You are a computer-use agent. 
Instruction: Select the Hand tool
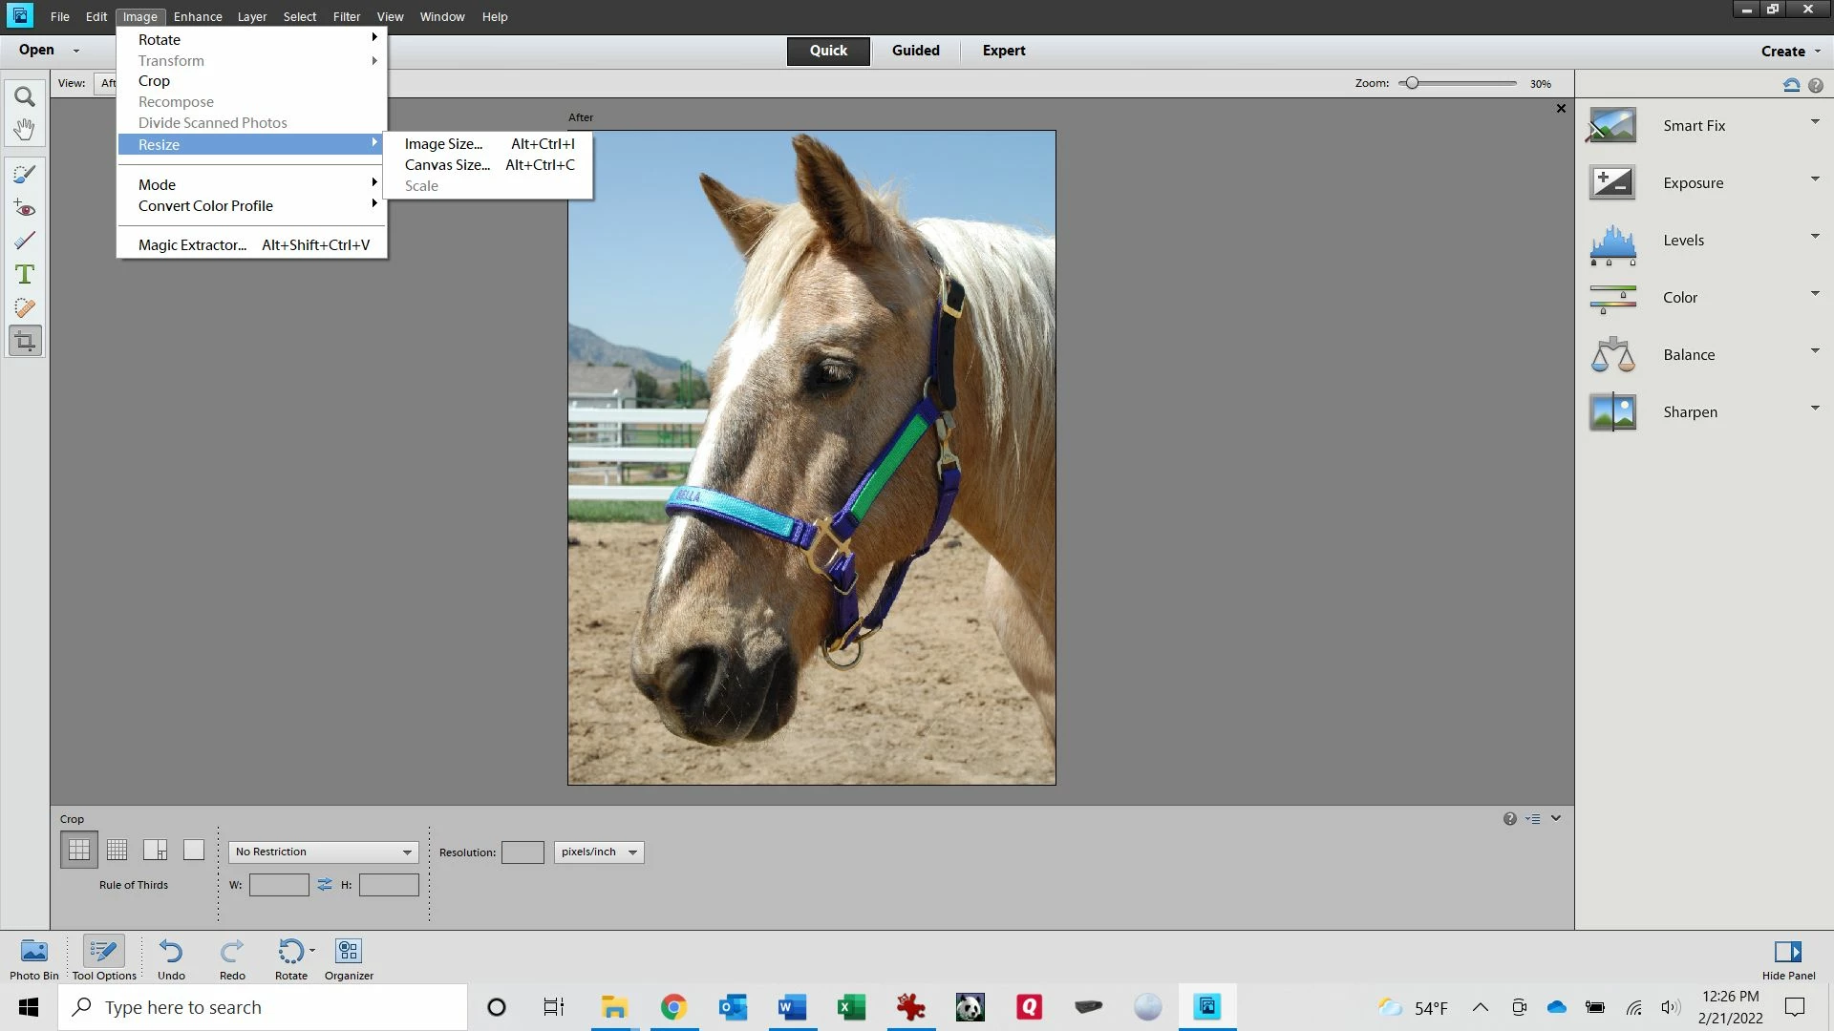pos(25,129)
